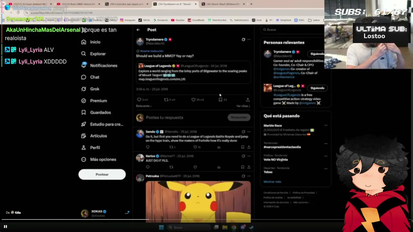This screenshot has height=232, width=413.
Task: Open more options for #narcopresidentaclaudia trend
Action: point(326,144)
